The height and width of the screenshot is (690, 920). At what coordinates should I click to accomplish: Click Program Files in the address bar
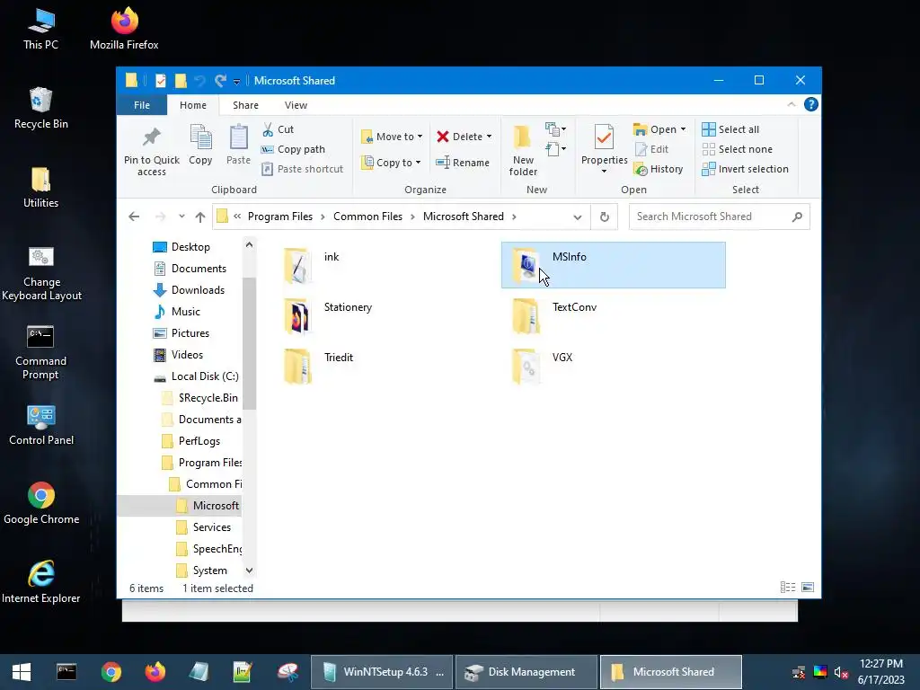point(280,217)
